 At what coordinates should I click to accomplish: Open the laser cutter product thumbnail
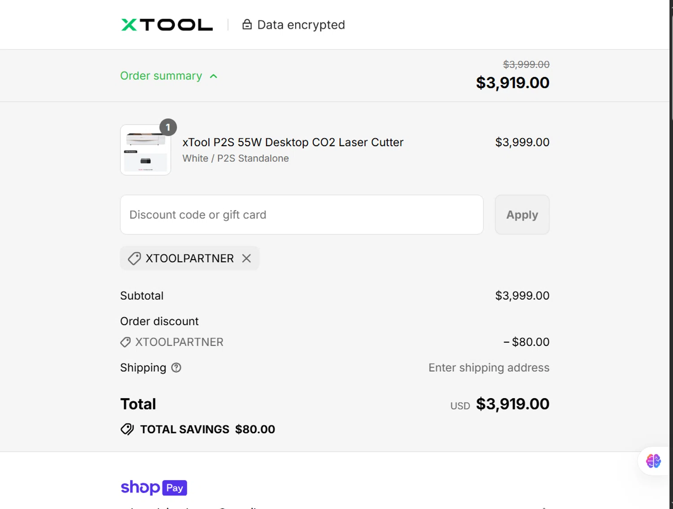click(145, 150)
